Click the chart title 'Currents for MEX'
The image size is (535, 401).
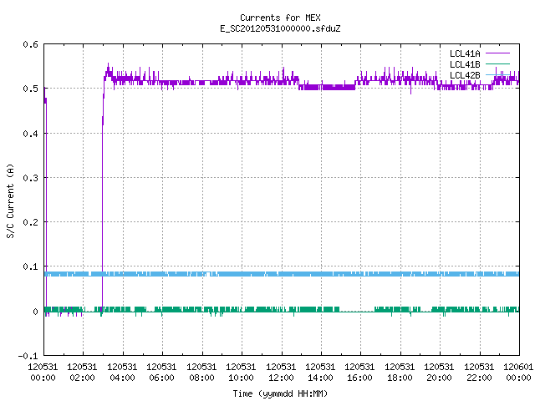coord(280,18)
